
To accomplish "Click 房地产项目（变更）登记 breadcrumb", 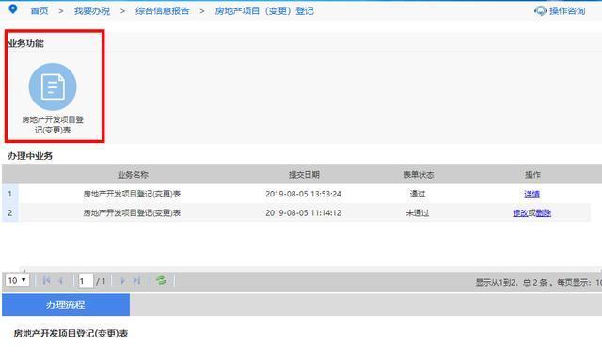I will pyautogui.click(x=264, y=10).
